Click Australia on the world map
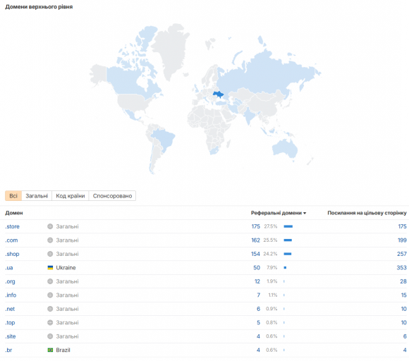409x361 pixels. [x=286, y=149]
